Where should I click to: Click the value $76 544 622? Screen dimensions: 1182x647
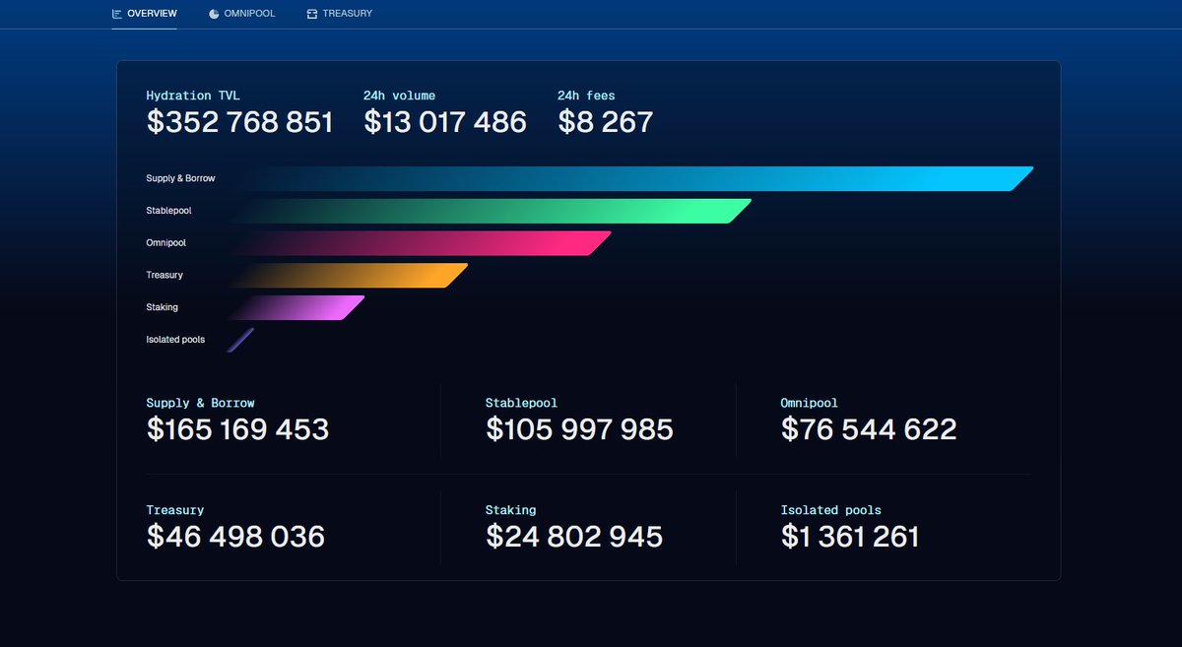869,429
